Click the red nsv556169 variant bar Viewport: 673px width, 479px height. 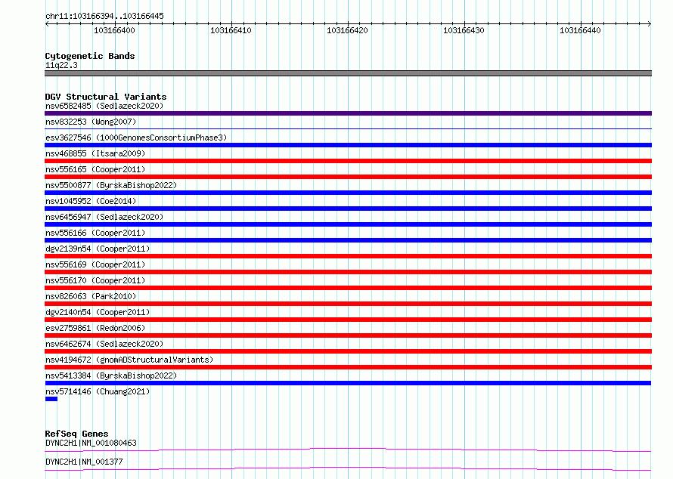(x=348, y=272)
